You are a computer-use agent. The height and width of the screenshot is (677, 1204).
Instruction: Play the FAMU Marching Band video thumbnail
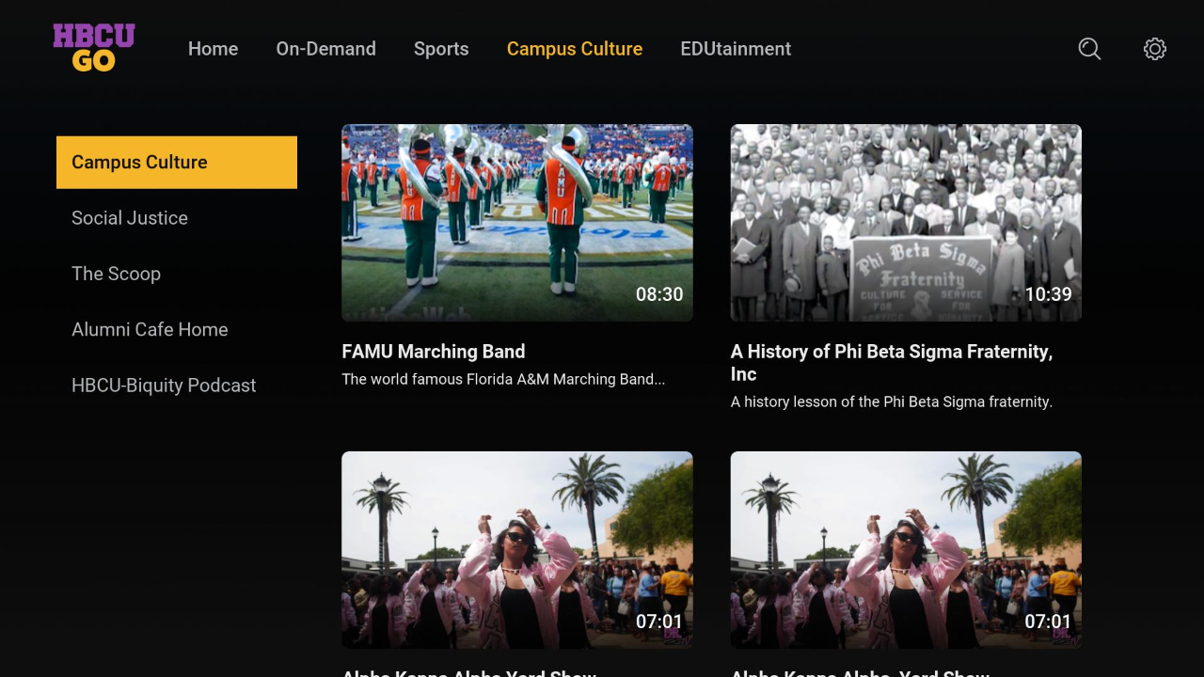pyautogui.click(x=517, y=223)
